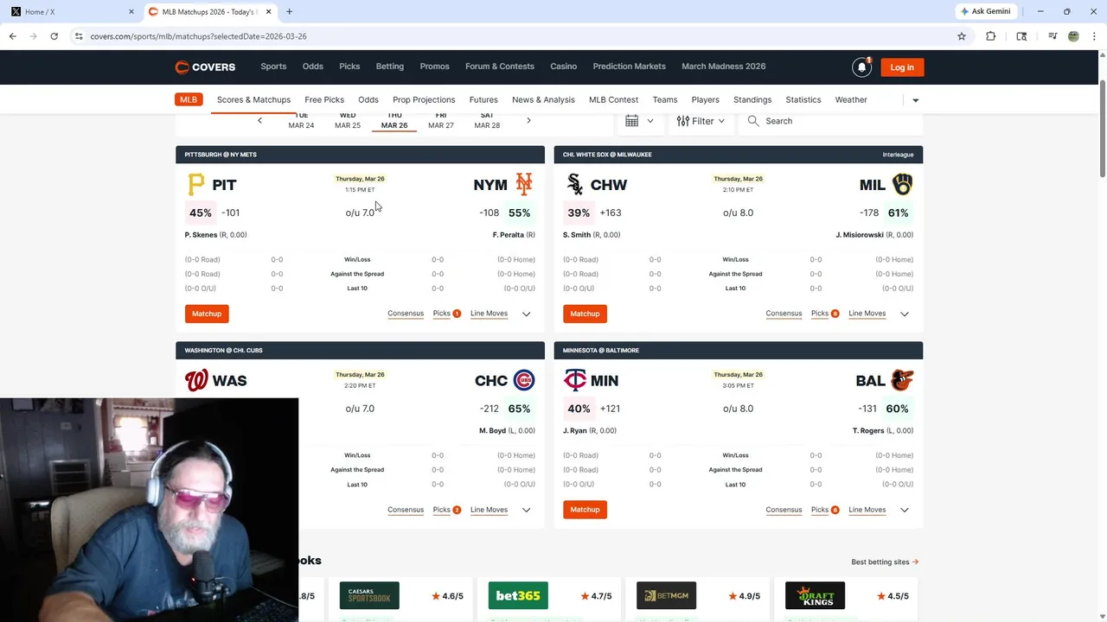Open March Madness 2026 menu
This screenshot has width=1107, height=622.
[723, 67]
